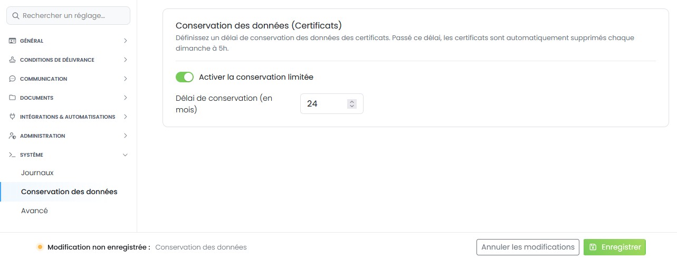
Task: Expand the Administration section chevron
Action: tap(125, 136)
